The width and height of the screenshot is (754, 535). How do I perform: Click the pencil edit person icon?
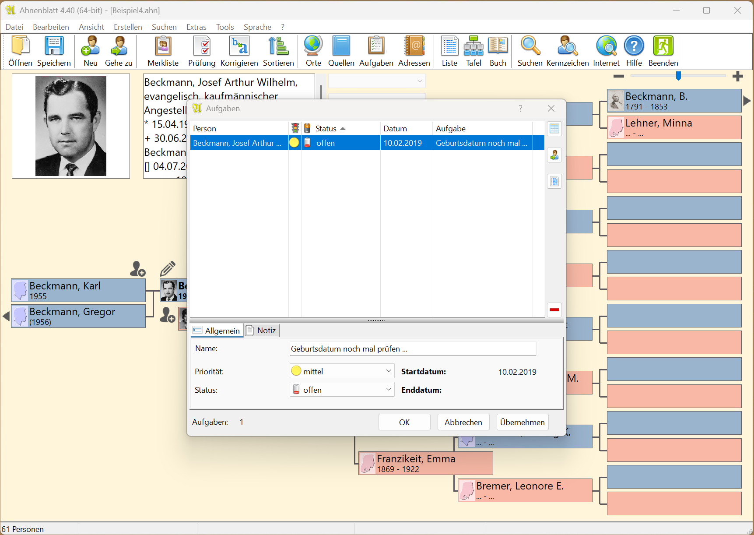pos(168,269)
